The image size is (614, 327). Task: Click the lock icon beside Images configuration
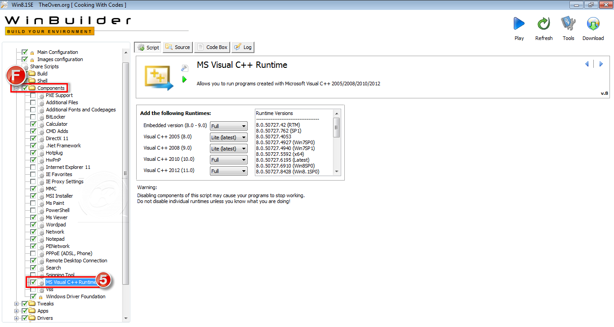32,60
